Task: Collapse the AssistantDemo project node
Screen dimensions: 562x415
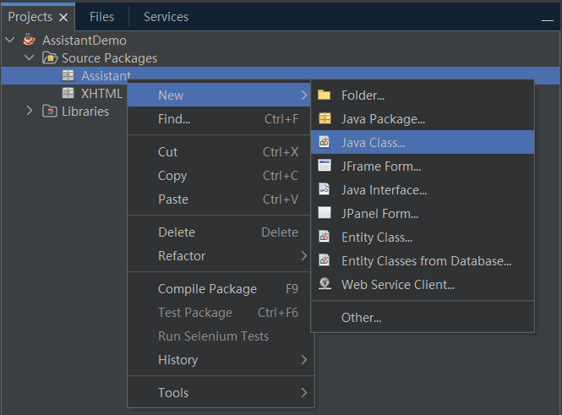Action: point(10,40)
